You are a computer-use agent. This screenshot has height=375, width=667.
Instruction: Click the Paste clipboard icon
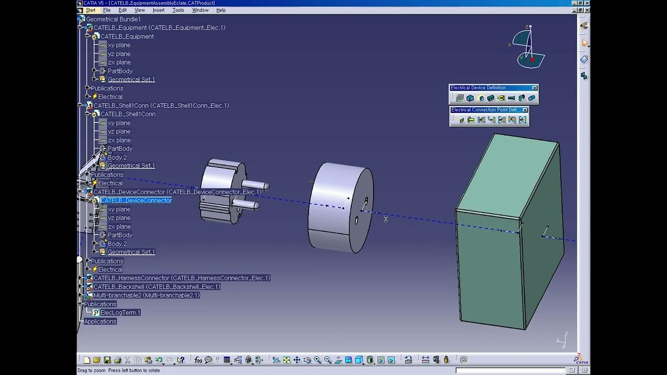(149, 360)
